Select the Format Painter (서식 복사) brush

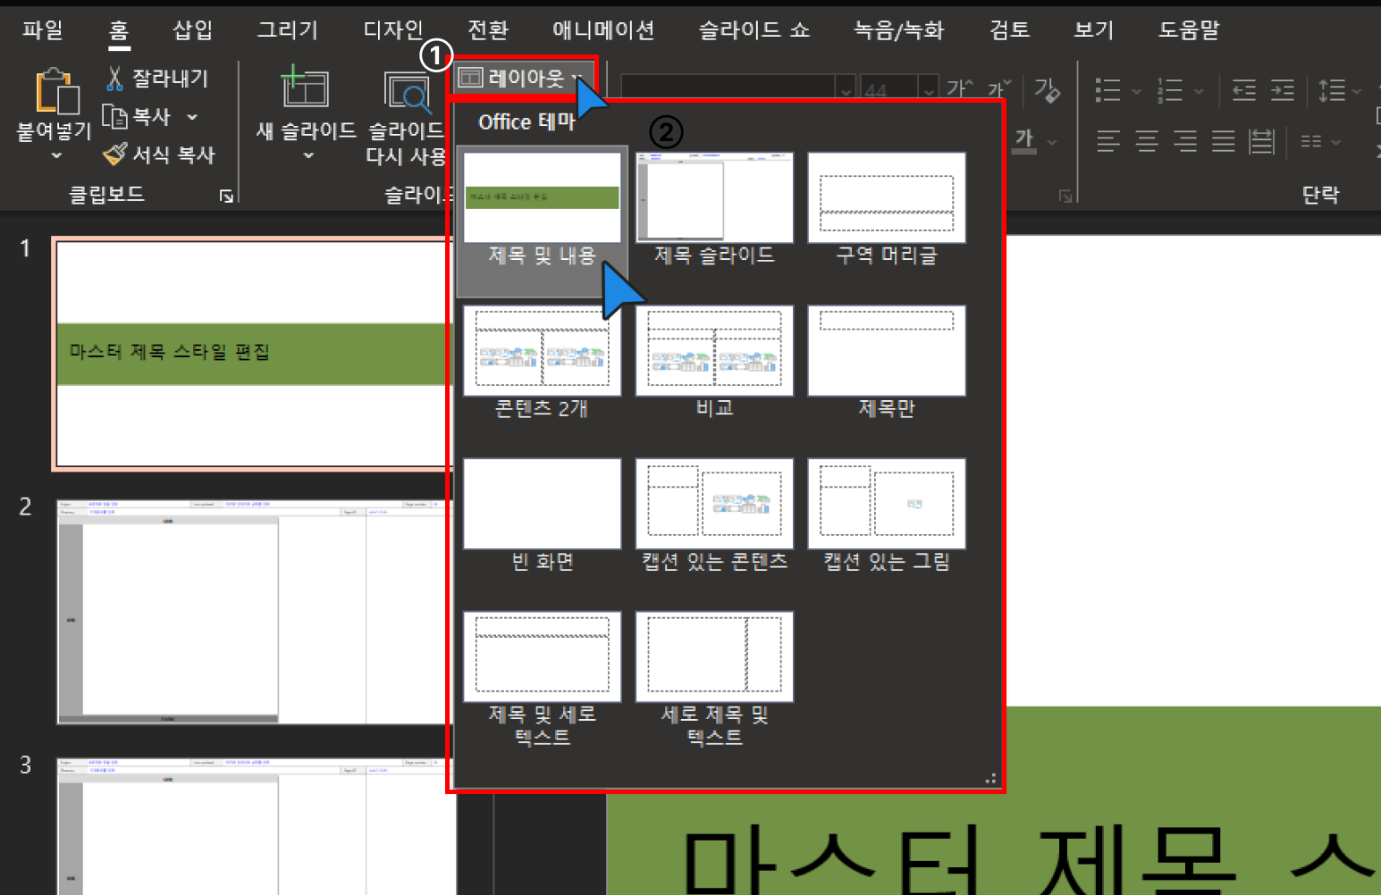tap(114, 154)
